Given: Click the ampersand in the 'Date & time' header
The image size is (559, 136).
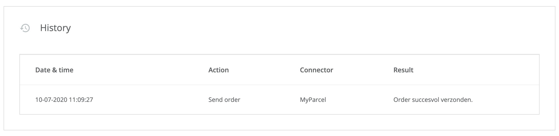Looking at the screenshot, I should [x=54, y=70].
